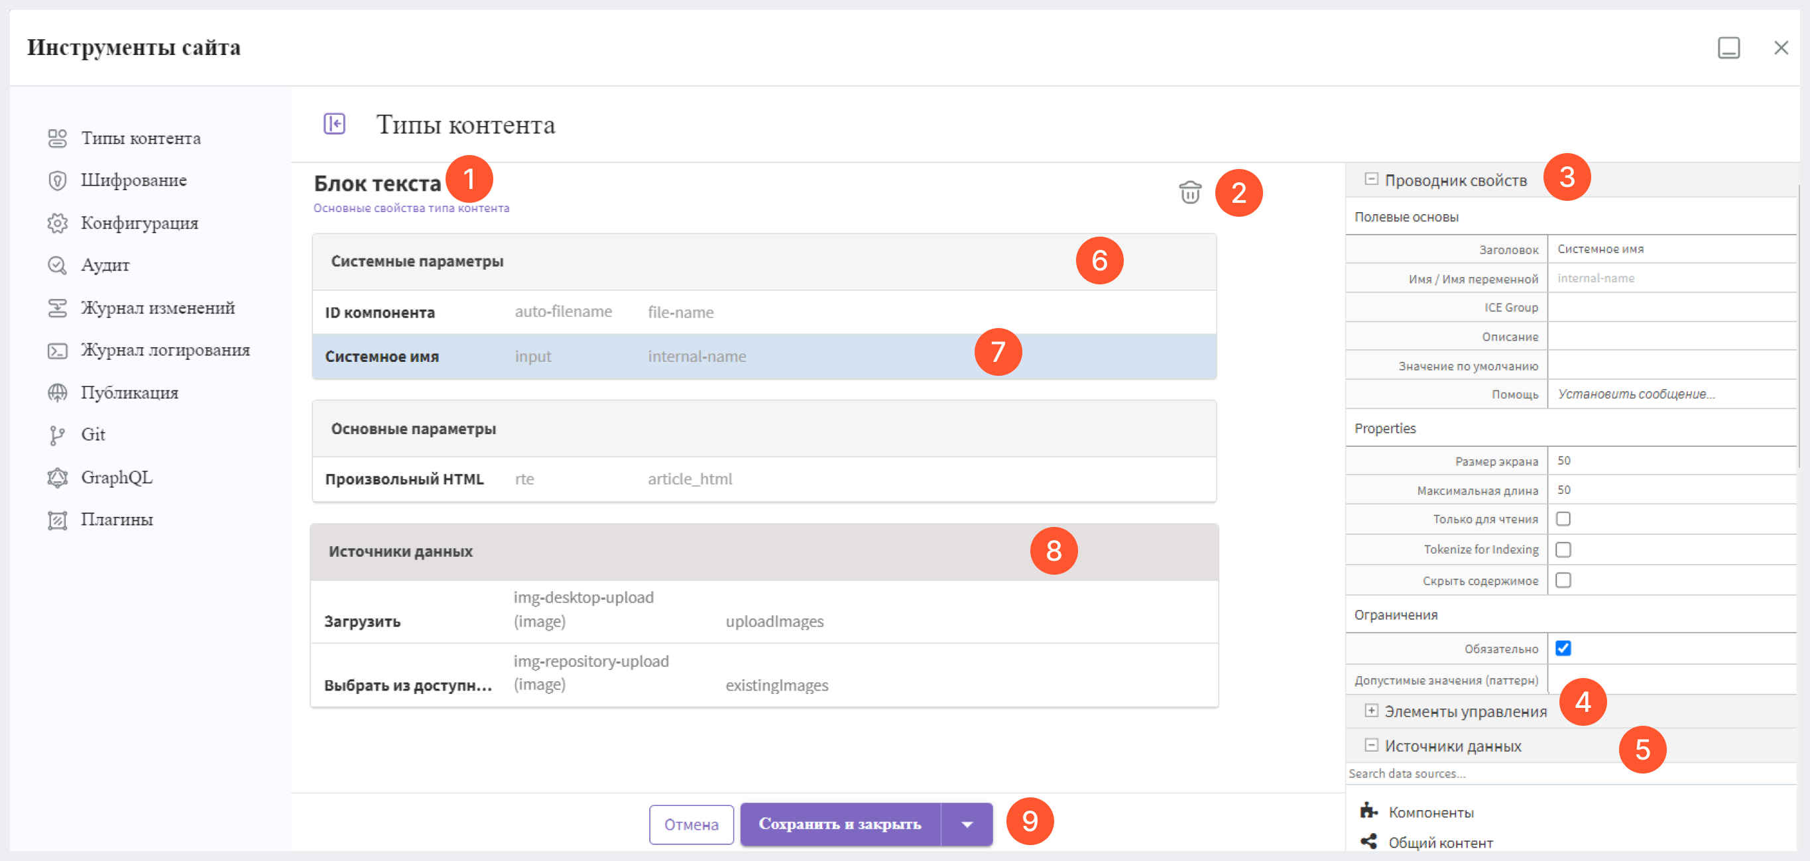Click the Конфигурация gear icon
Viewport: 1810px width, 861px height.
tap(57, 223)
